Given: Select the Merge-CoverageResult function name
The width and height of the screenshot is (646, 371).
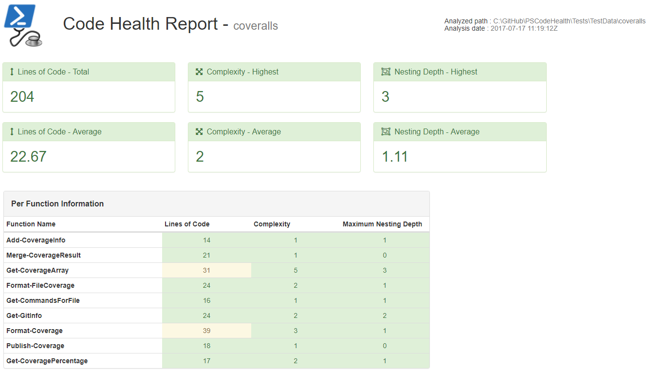Looking at the screenshot, I should (x=43, y=255).
